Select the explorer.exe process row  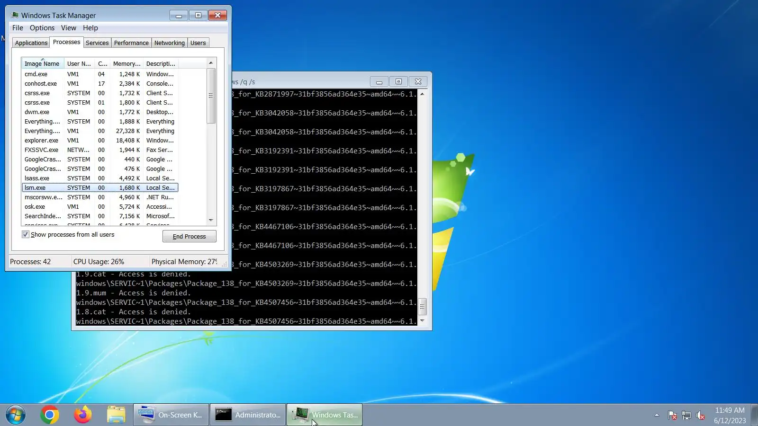tap(100, 141)
